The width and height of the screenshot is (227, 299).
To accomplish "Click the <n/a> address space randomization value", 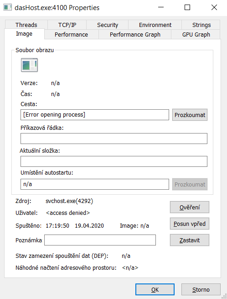I will click(130, 268).
